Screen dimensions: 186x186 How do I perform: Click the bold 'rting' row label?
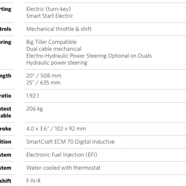point(6,9)
